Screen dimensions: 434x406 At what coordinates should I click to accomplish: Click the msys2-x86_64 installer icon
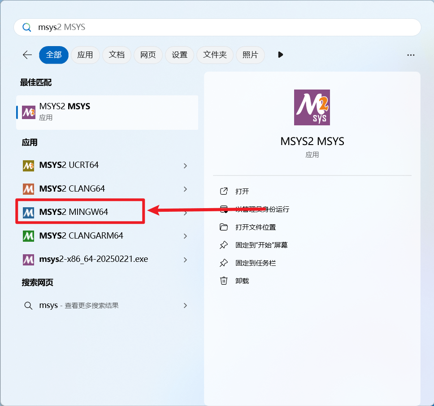(28, 259)
